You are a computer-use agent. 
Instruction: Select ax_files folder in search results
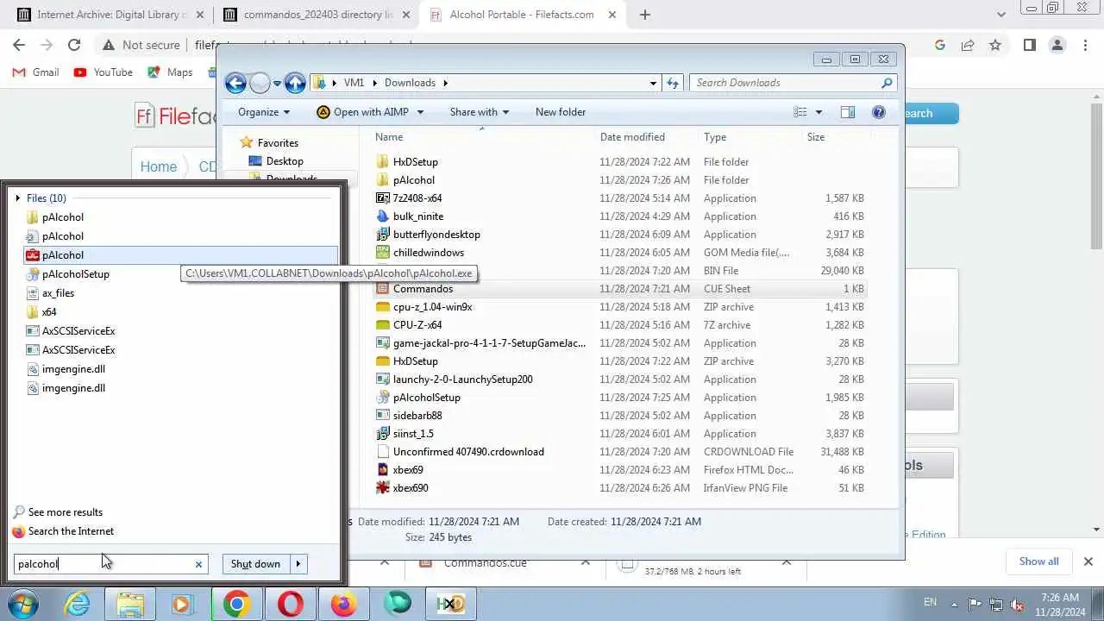point(58,293)
